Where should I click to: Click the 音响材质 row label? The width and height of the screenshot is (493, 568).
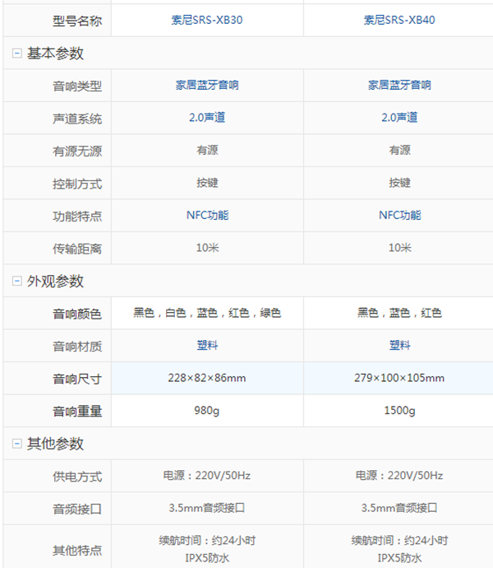(x=77, y=347)
